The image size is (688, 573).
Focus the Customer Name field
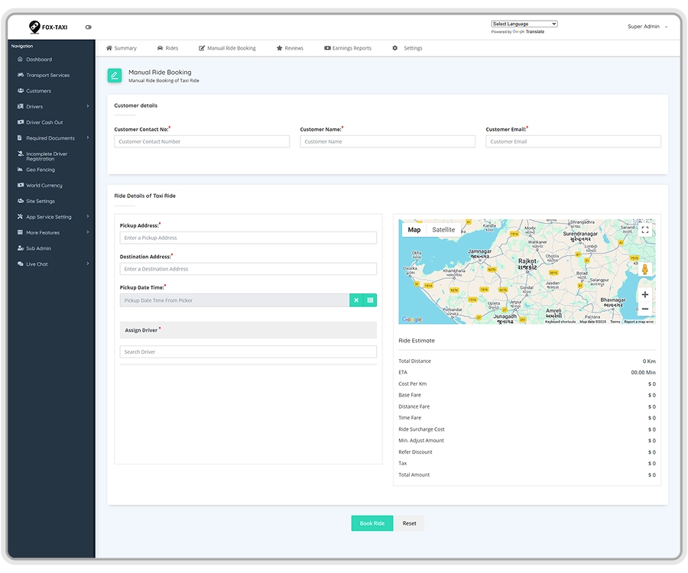tap(388, 141)
